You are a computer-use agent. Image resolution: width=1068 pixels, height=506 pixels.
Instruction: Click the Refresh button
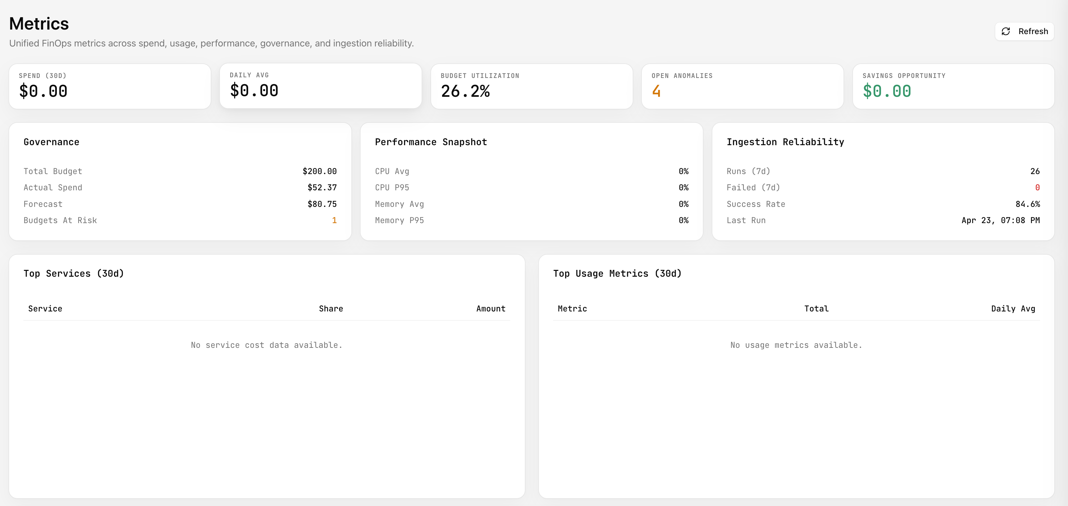pyautogui.click(x=1024, y=31)
